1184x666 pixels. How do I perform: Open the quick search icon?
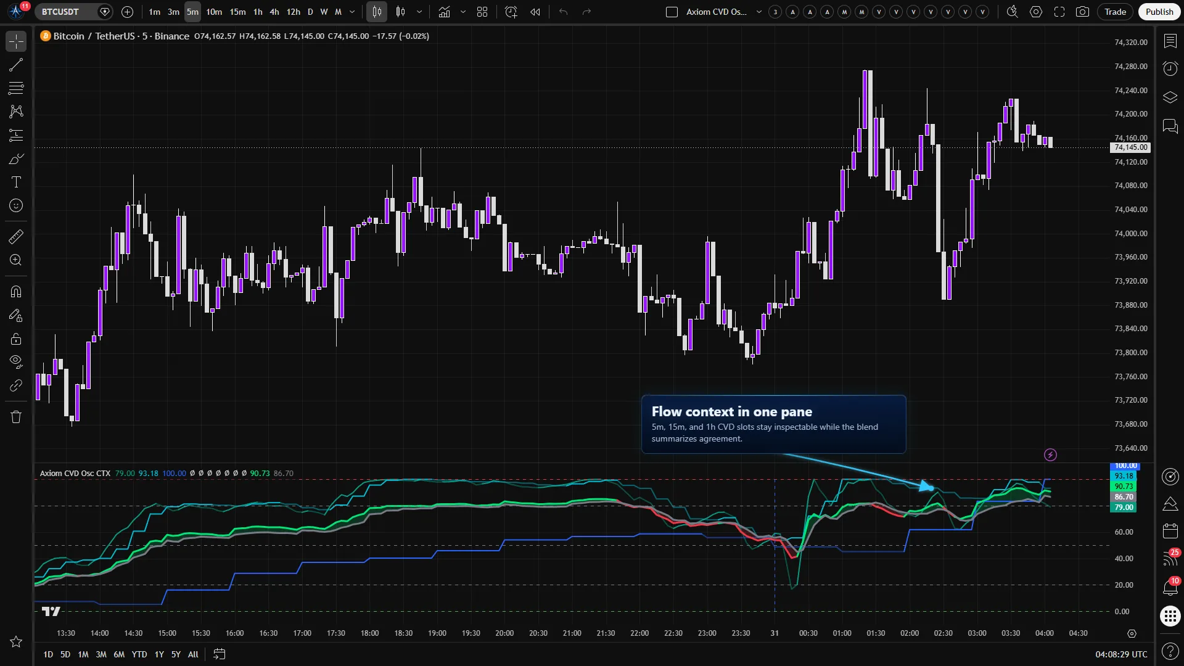coord(1012,12)
